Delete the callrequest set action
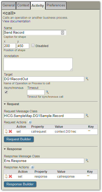Viewport: 102px width, 192px height. coord(11,132)
